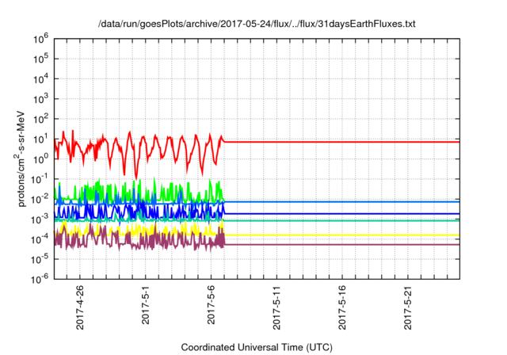The height and width of the screenshot is (355, 507).
Task: Click the flat dark-blue flux line
Action: click(341, 214)
